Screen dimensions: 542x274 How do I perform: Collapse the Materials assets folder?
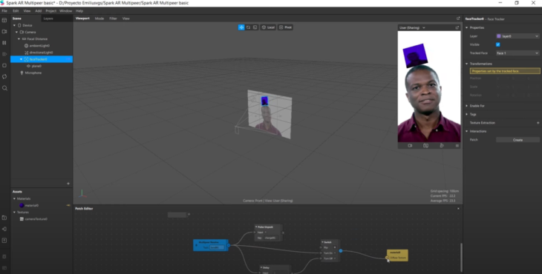tap(14, 198)
